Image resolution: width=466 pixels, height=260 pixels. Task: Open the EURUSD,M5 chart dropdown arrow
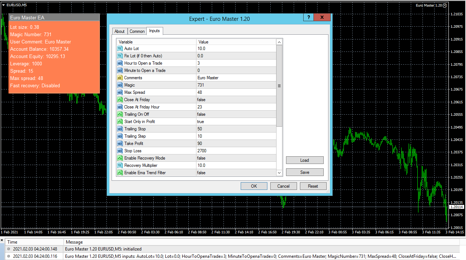(x=3, y=5)
